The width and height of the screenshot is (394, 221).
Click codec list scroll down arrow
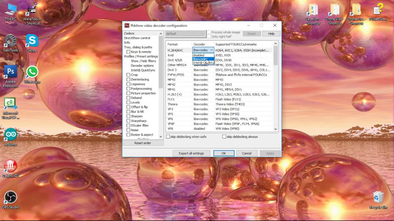(275, 129)
